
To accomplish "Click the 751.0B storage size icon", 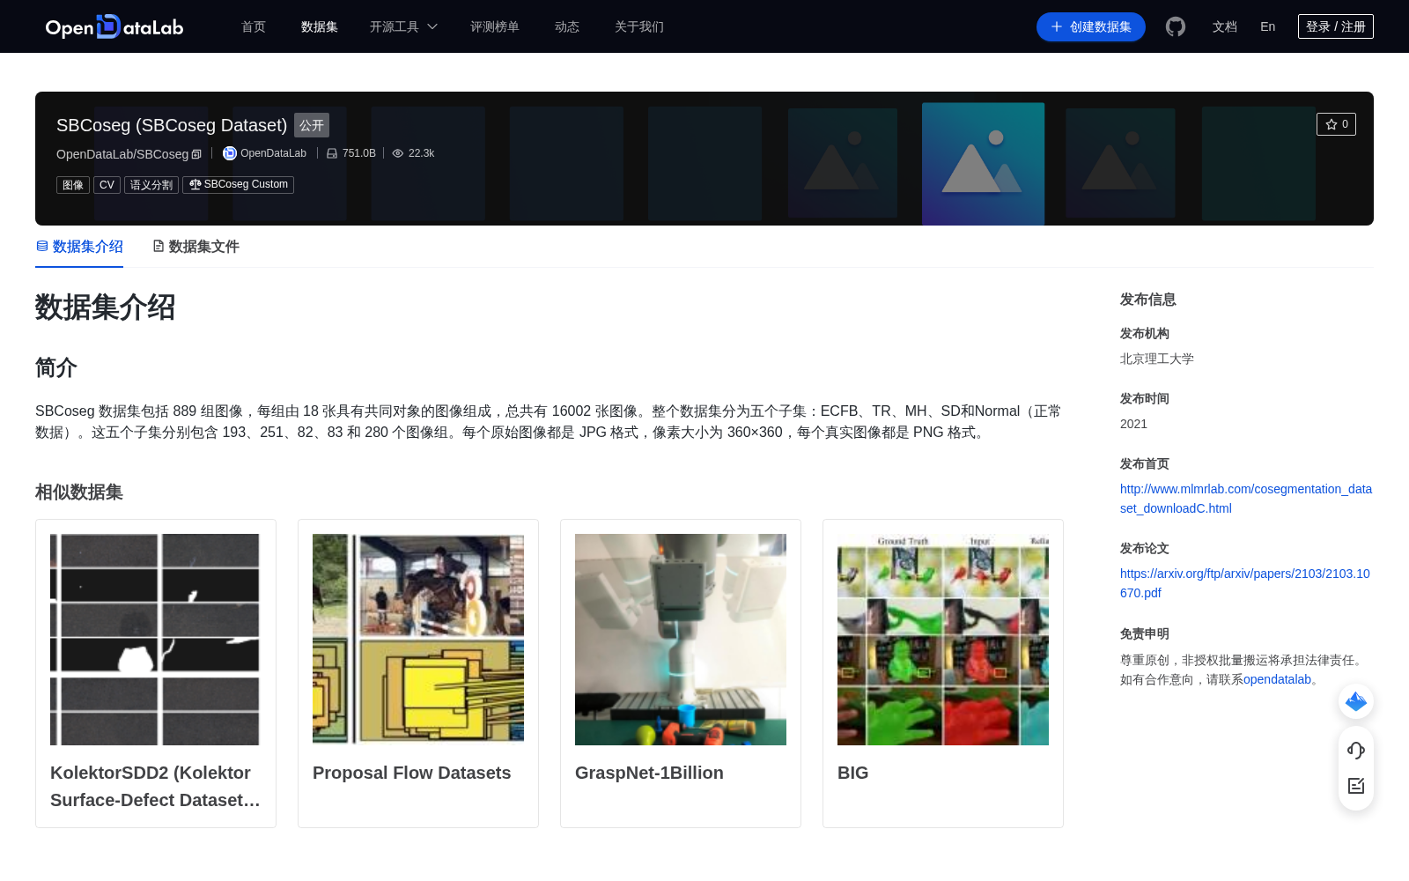I will click(332, 153).
